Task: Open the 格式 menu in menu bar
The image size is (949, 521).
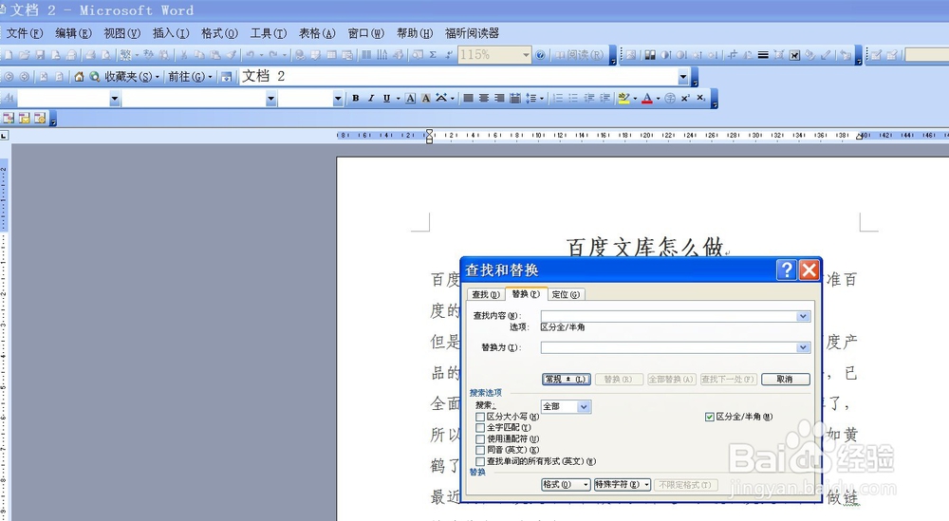Action: pyautogui.click(x=219, y=33)
